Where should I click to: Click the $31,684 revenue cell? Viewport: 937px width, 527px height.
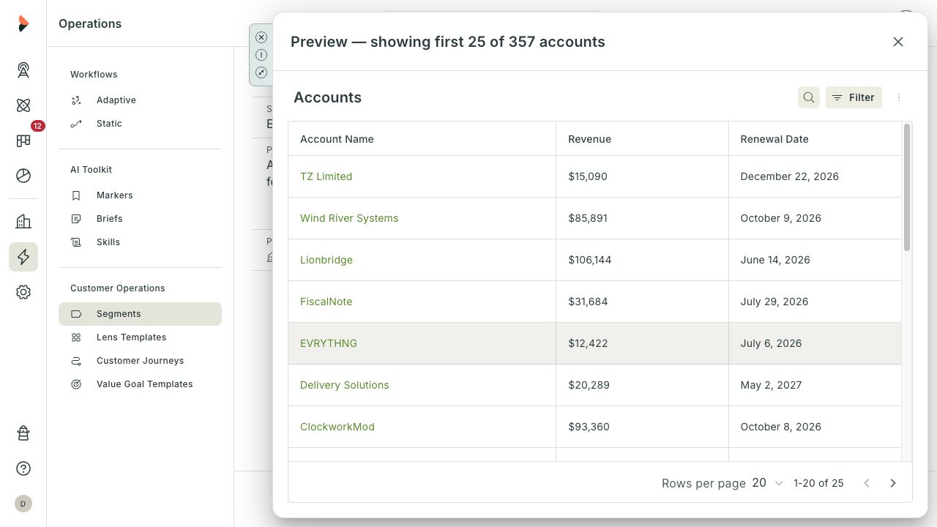642,302
